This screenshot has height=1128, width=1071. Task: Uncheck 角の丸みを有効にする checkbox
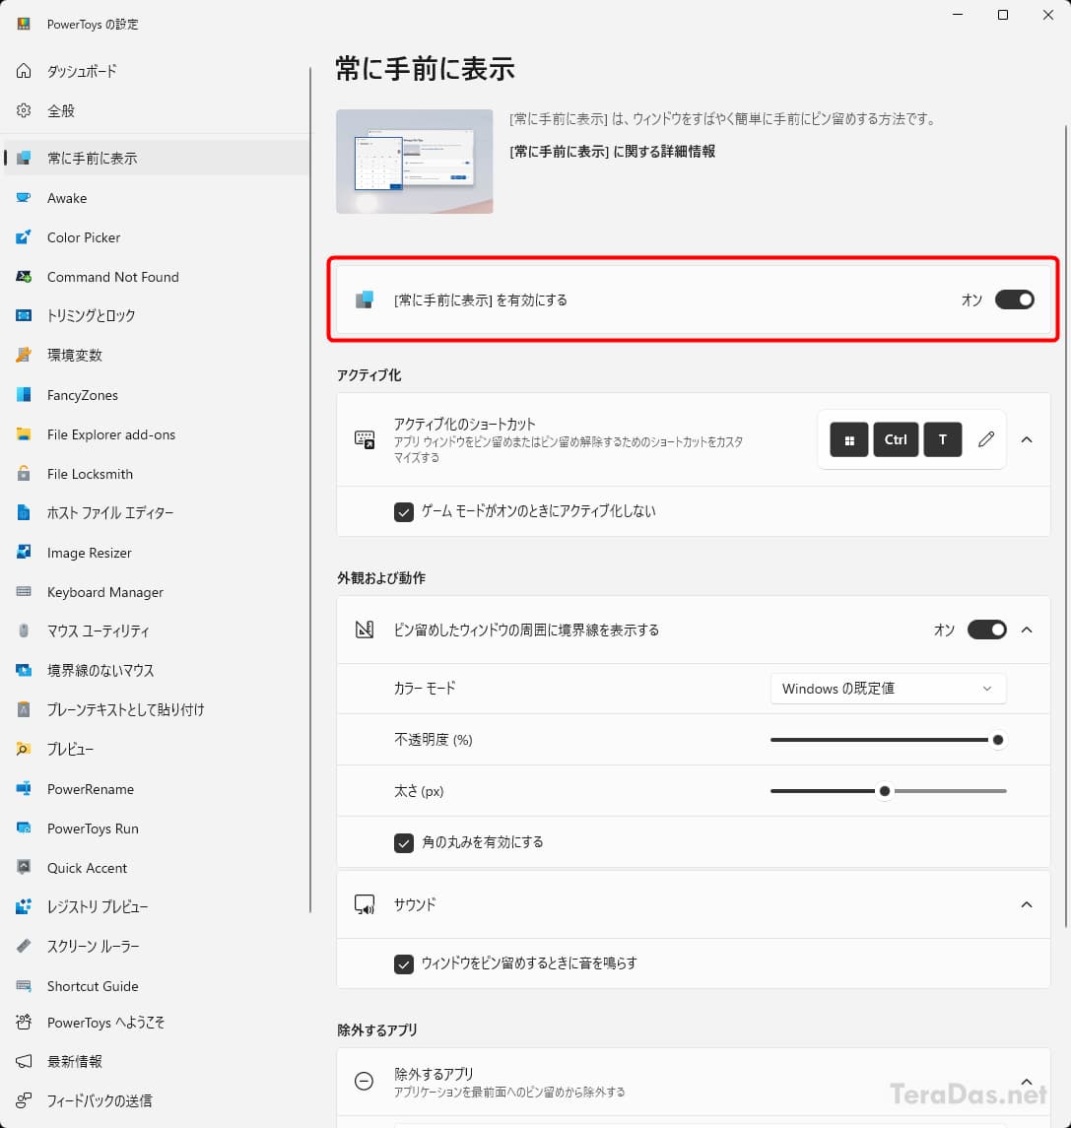[x=404, y=843]
